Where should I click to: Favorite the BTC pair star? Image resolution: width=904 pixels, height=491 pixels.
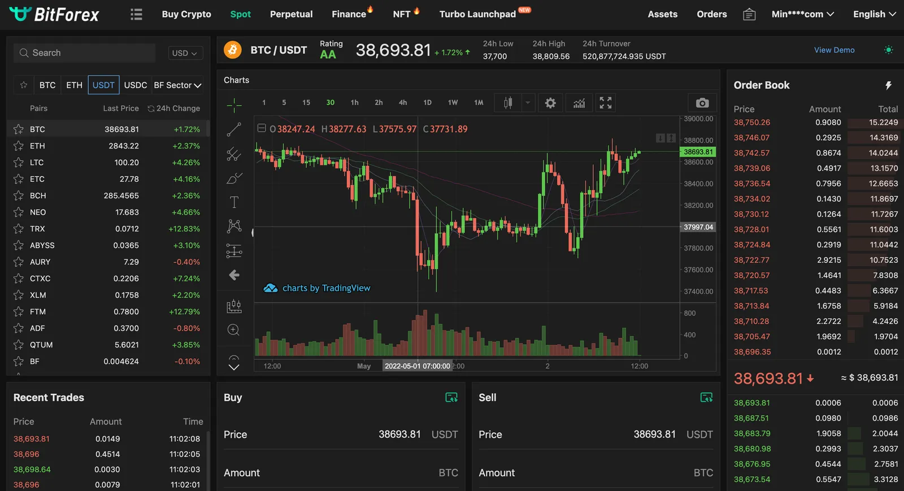pyautogui.click(x=19, y=129)
